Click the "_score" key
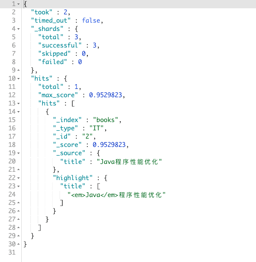Image resolution: width=256 pixels, height=262 pixels. pyautogui.click(x=67, y=145)
